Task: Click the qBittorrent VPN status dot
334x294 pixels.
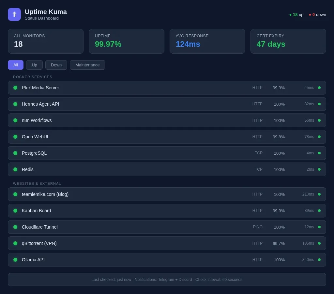Action: tap(15, 243)
